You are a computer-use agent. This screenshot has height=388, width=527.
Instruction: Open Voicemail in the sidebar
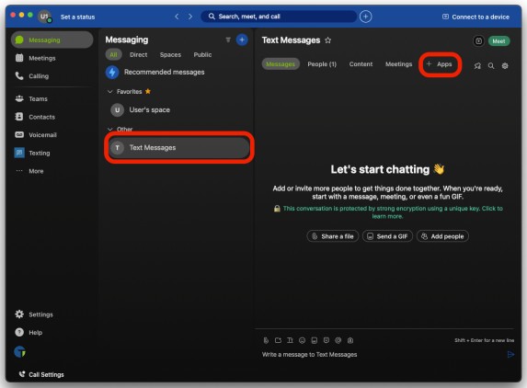click(36, 135)
